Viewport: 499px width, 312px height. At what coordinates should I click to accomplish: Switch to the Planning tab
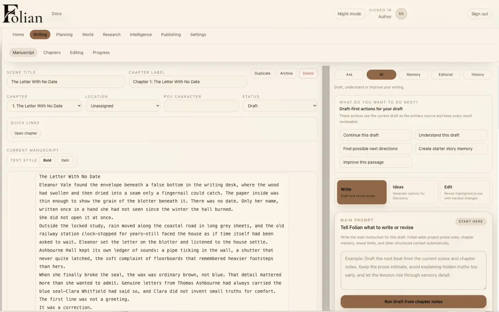[x=64, y=35]
